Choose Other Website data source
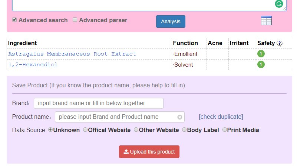This screenshot has width=297, height=168. [x=136, y=130]
